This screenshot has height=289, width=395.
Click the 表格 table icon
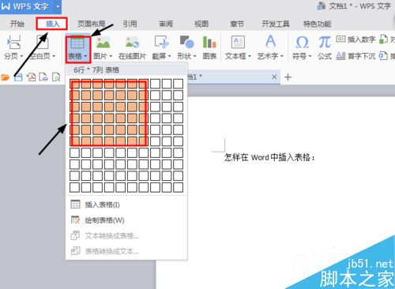(x=77, y=43)
